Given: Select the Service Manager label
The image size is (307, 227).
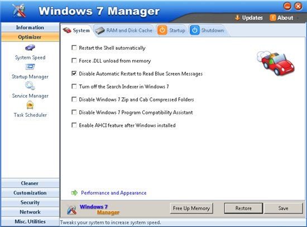Looking at the screenshot, I should pos(30,96).
